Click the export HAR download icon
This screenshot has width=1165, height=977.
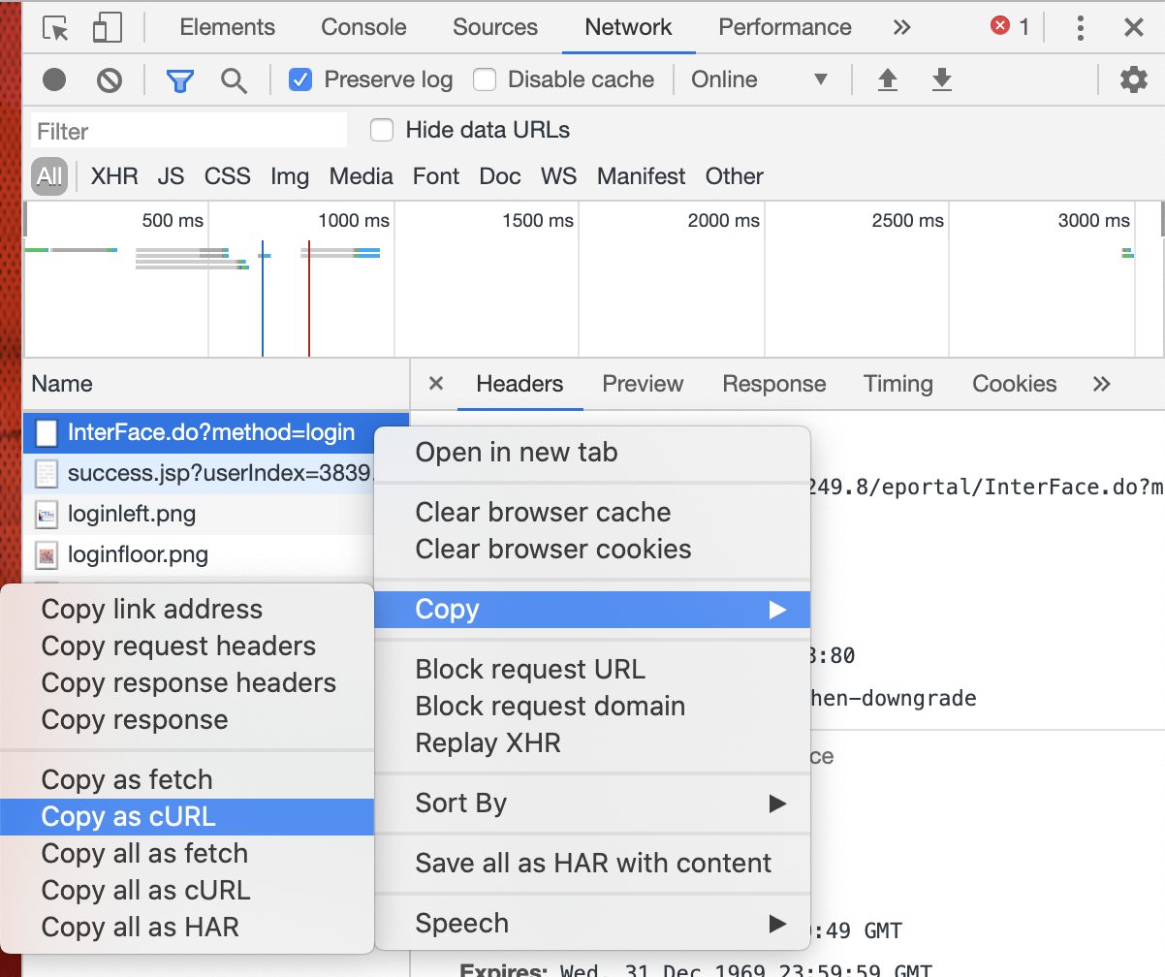click(941, 79)
